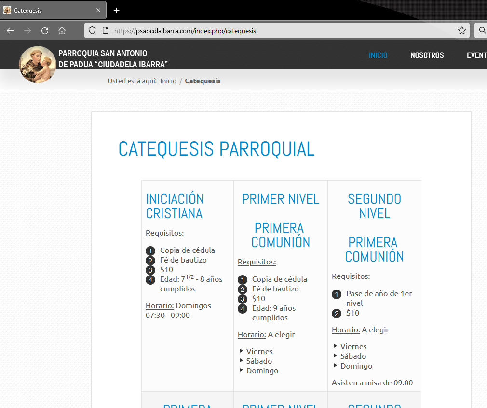
Task: Click the San Antonio parish logo image
Action: [x=37, y=64]
